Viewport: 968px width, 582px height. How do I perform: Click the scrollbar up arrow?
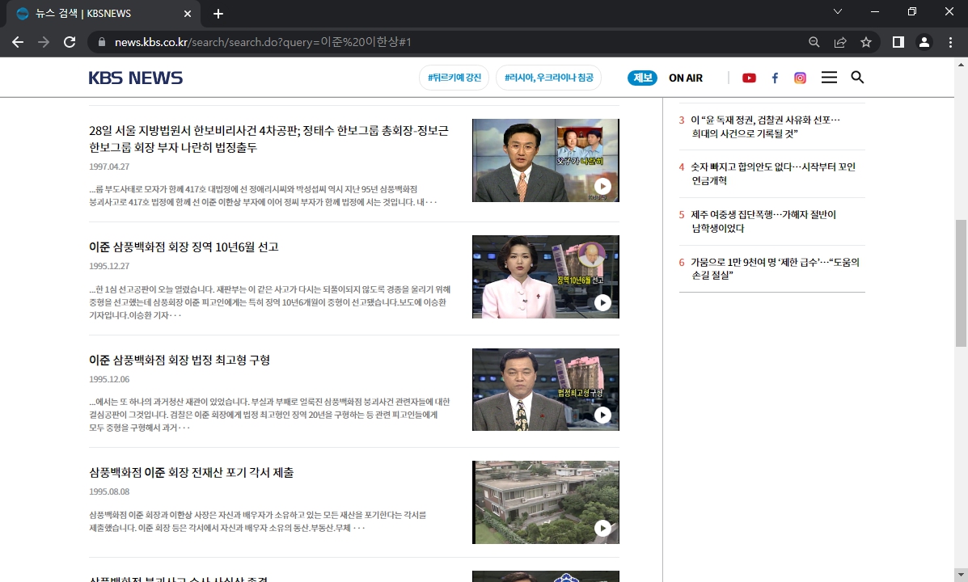point(962,64)
